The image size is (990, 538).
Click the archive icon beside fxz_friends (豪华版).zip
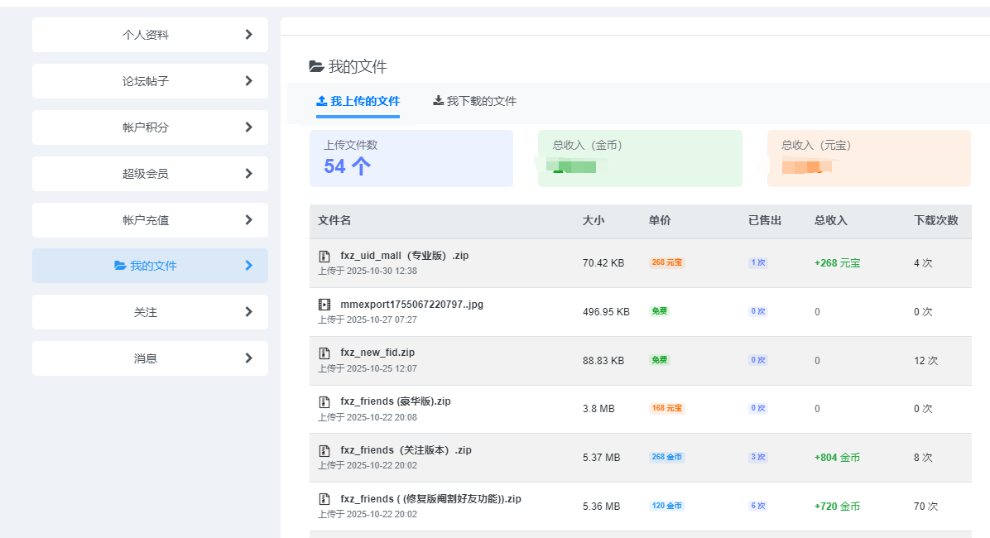(x=324, y=401)
